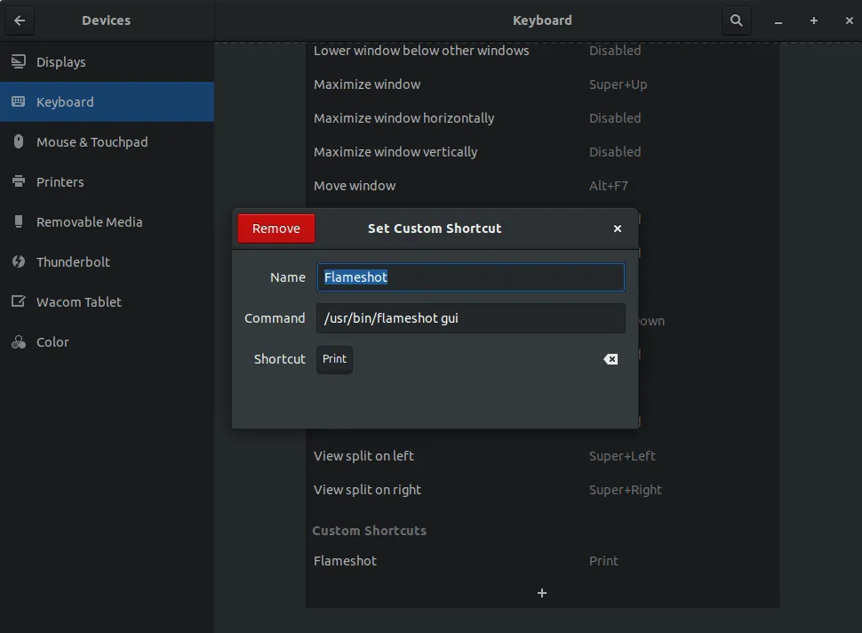Click the Mouse & Touchpad icon
862x633 pixels.
tap(18, 142)
